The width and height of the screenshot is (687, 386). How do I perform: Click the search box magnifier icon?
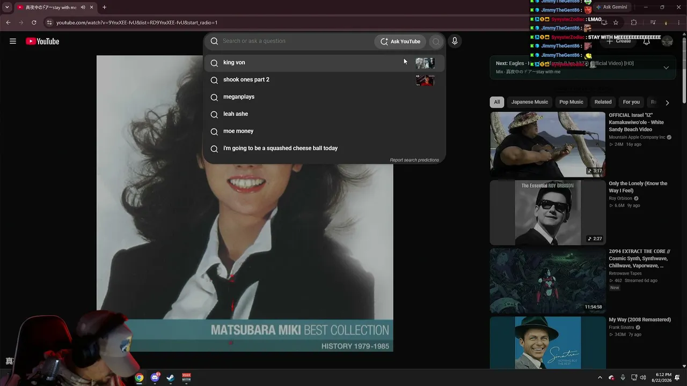[214, 41]
